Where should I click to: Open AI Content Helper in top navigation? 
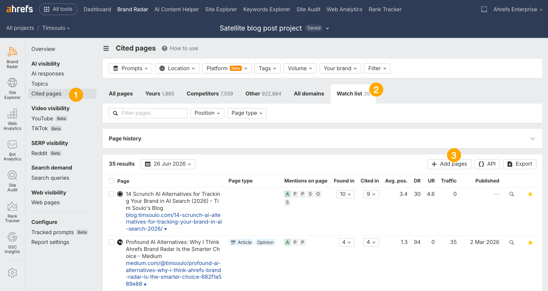177,9
